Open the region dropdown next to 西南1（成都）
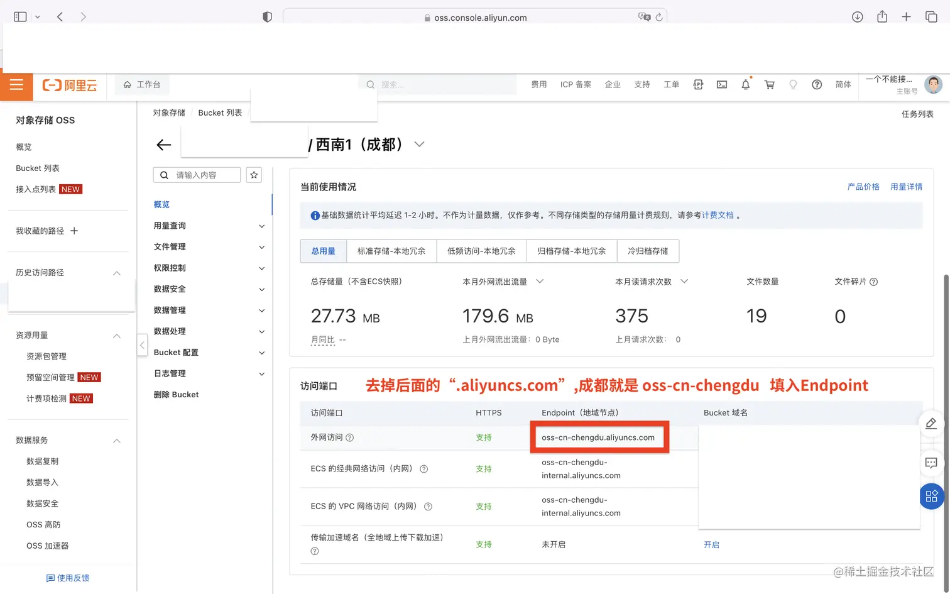This screenshot has width=950, height=594. (x=419, y=144)
